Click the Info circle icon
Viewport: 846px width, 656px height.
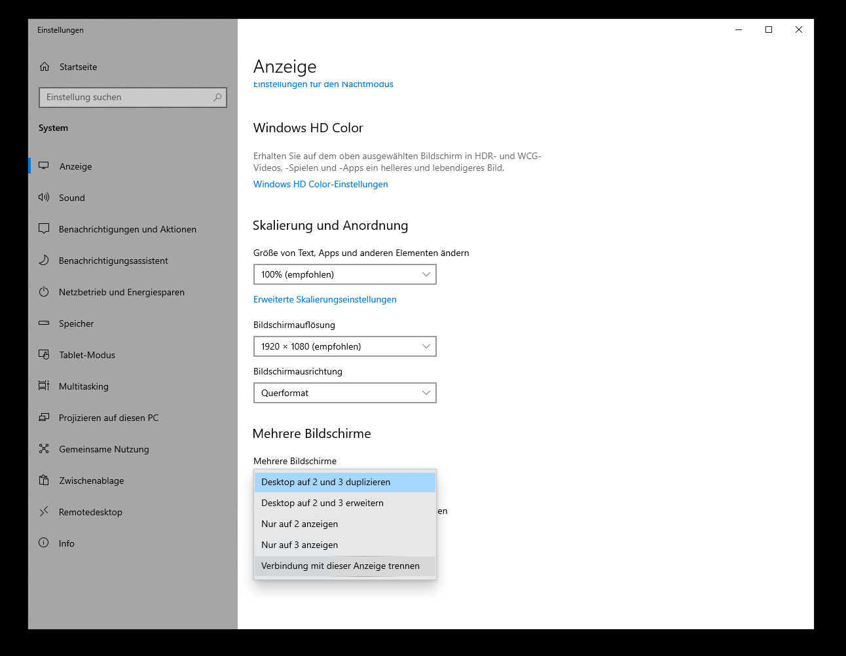[44, 543]
